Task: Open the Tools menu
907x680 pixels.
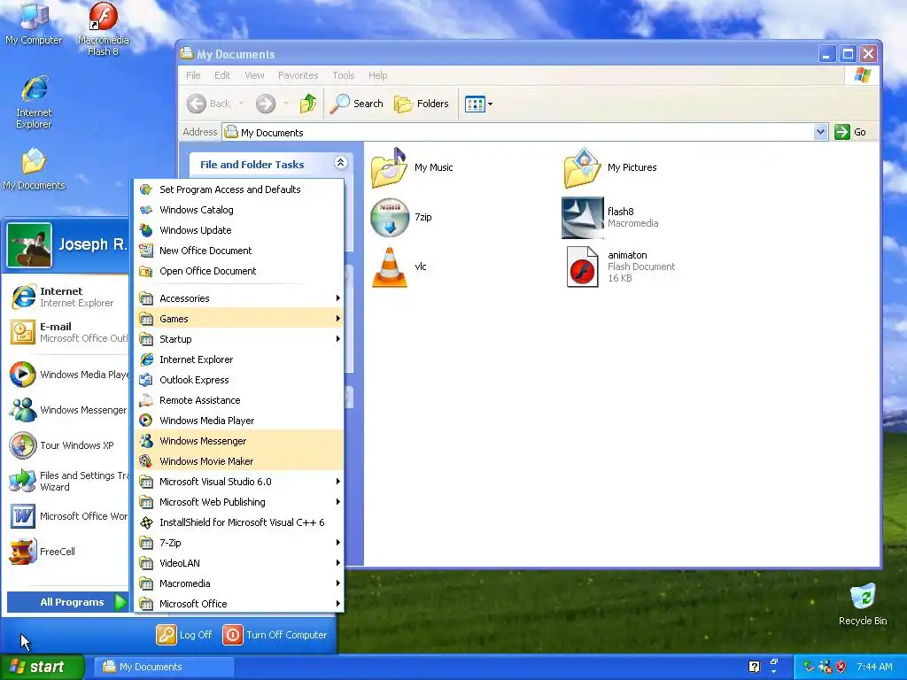Action: click(343, 75)
